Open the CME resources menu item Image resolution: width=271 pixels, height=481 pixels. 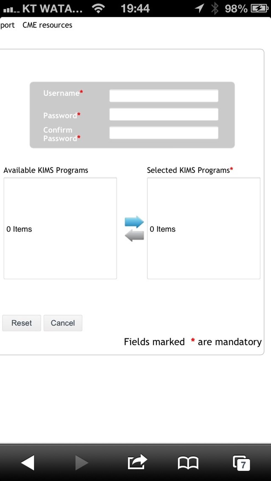pos(48,25)
